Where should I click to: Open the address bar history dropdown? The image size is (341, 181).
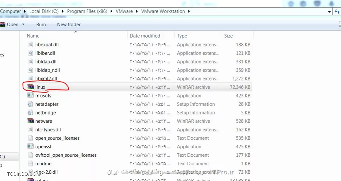(329, 12)
